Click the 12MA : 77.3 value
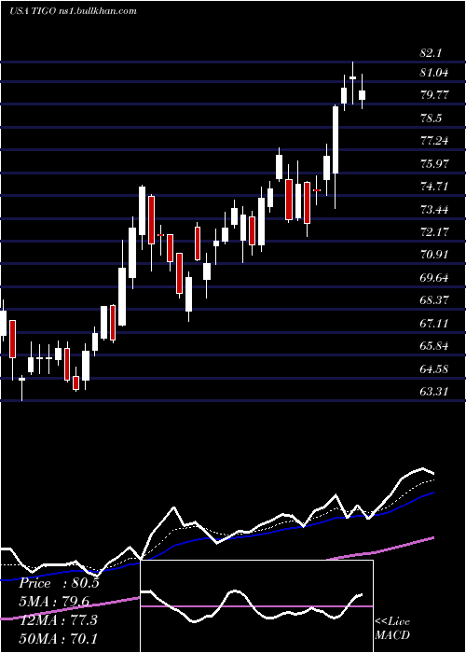Image resolution: width=466 pixels, height=653 pixels. [x=58, y=620]
